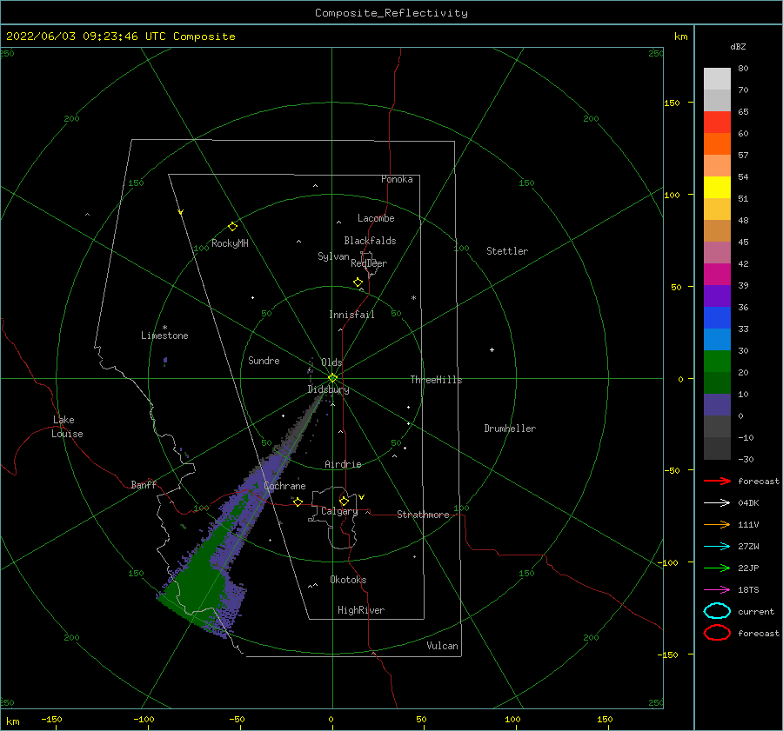Click the yellow diamond marker below RedDeer
This screenshot has width=783, height=731.
click(358, 282)
